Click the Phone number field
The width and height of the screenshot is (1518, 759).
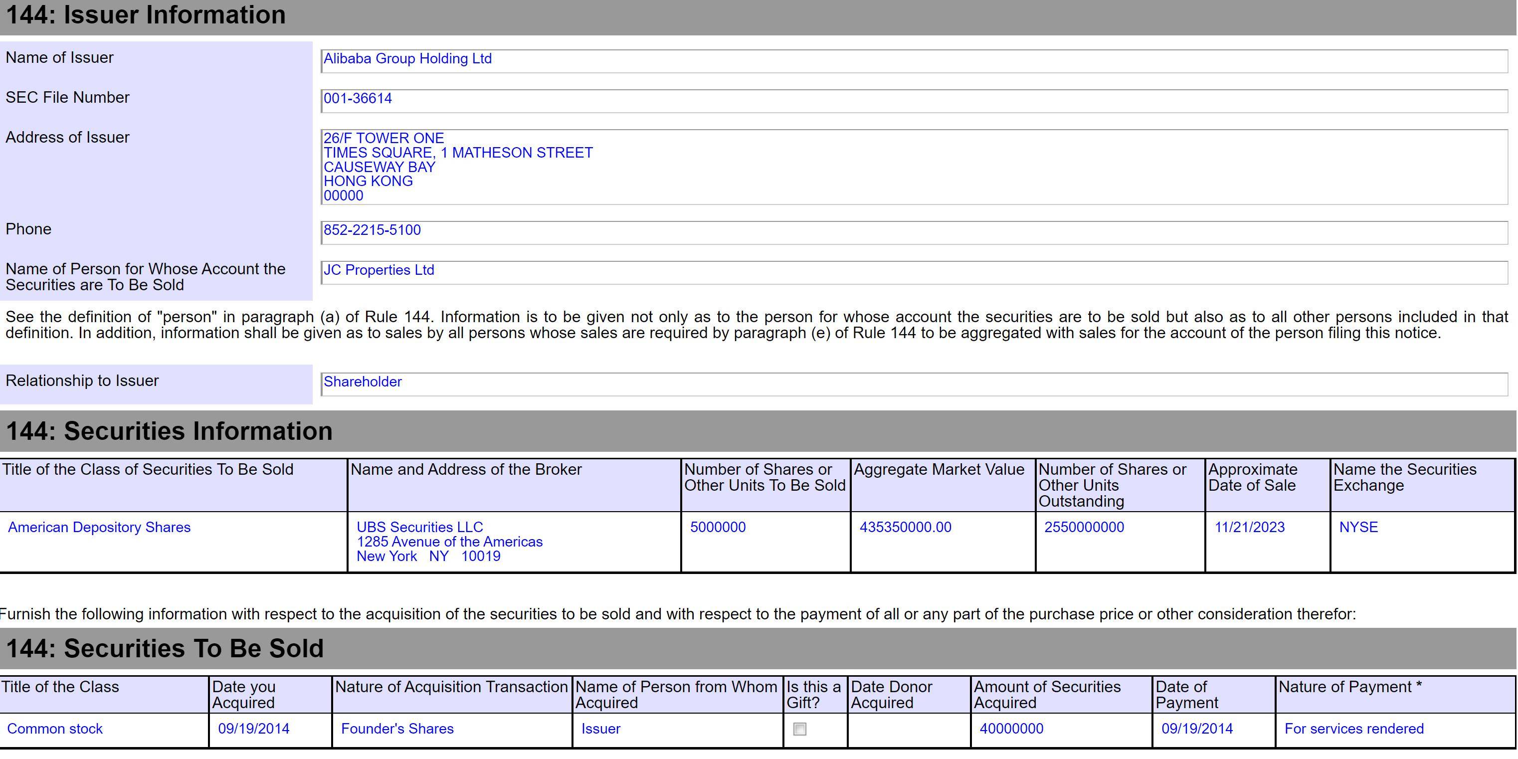[914, 233]
